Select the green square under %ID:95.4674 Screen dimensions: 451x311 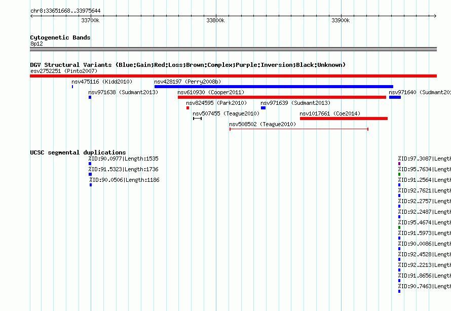(399, 227)
